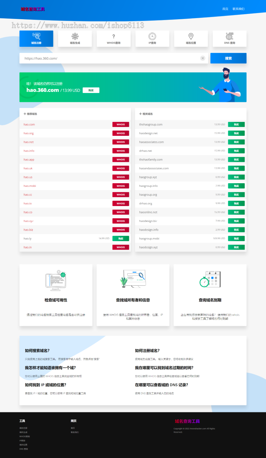Buy haodesign.net with 购买 button
Screen dimensions: 266x458
236,133
